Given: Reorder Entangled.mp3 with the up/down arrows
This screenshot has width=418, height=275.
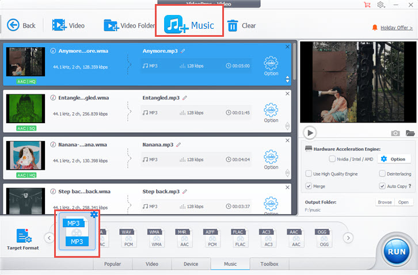Looking at the screenshot, I should point(287,126).
